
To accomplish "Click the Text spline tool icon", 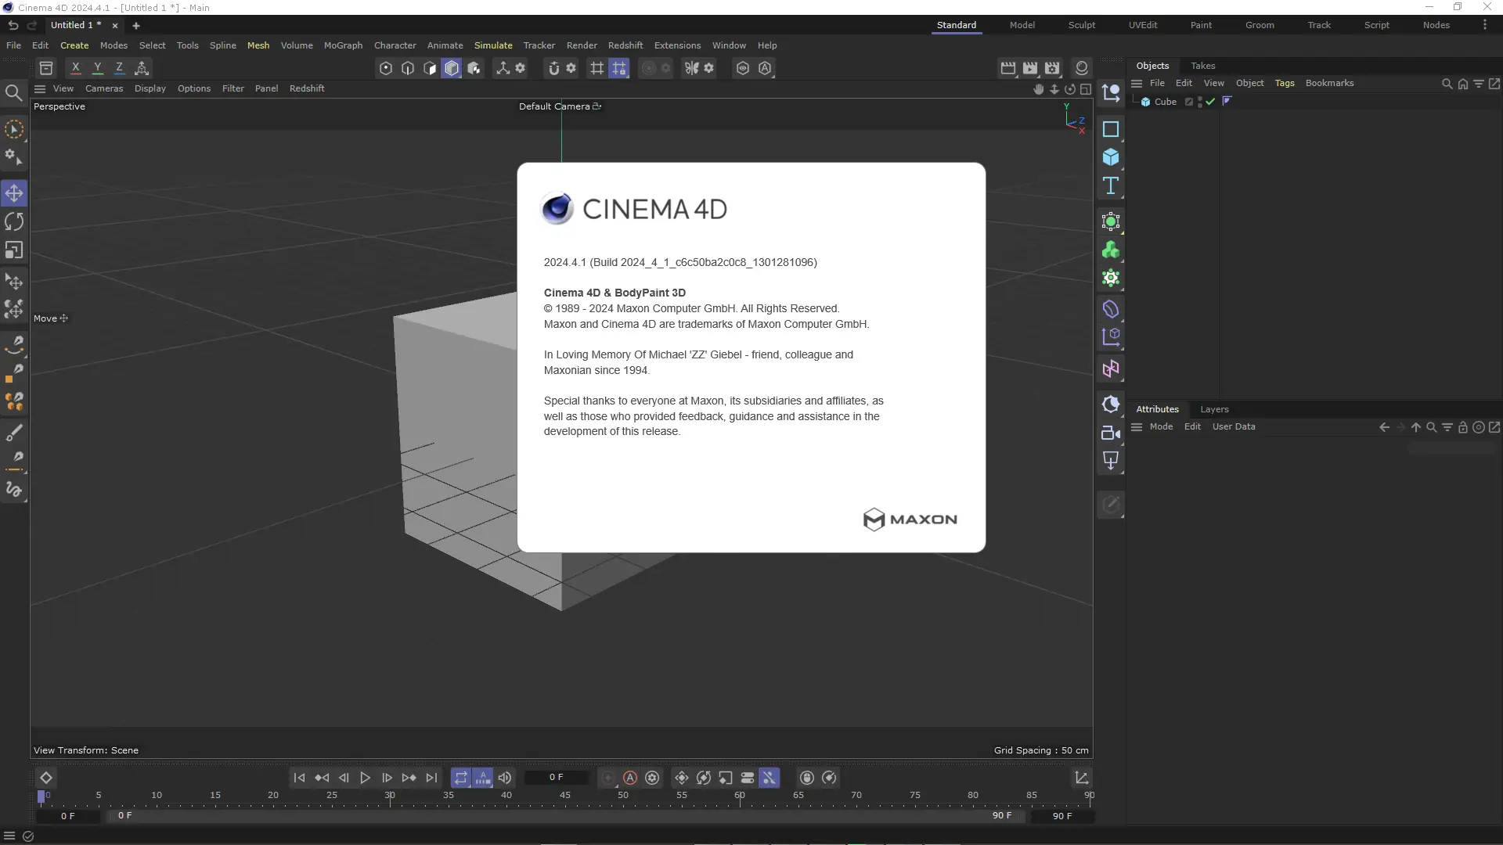I will click(x=1110, y=186).
